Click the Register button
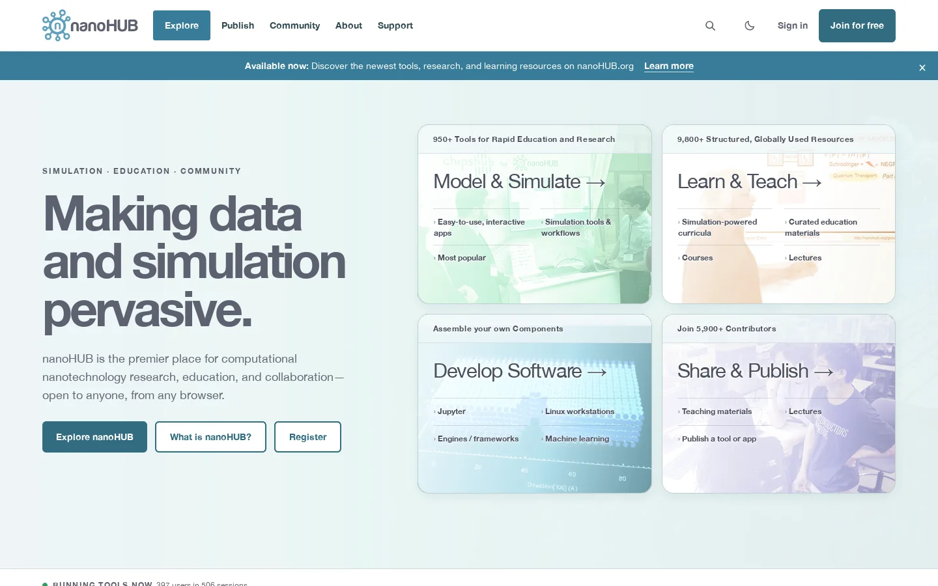Screen dimensions: 938x586 [307, 437]
